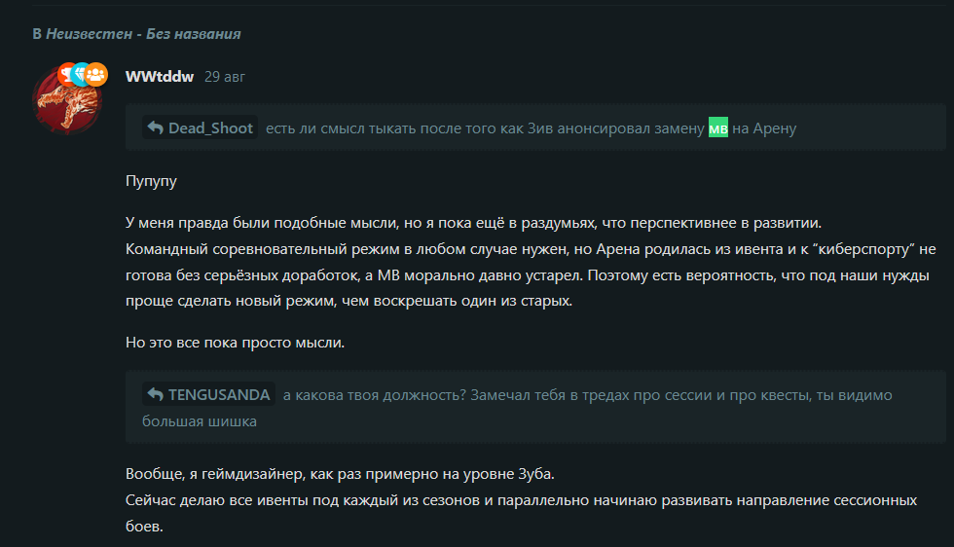Screen dimensions: 954x547
Task: Click the green highlighted мв search match
Action: click(x=718, y=128)
